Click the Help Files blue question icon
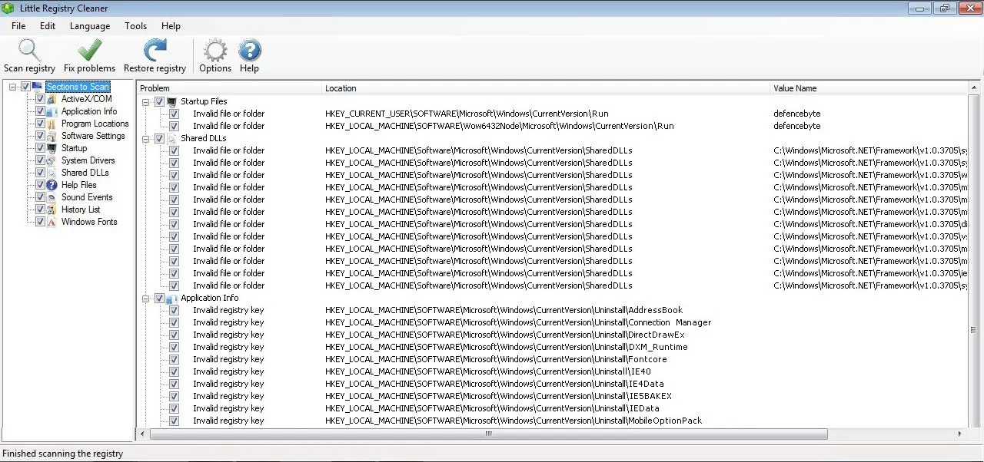Image resolution: width=984 pixels, height=462 pixels. [x=51, y=185]
